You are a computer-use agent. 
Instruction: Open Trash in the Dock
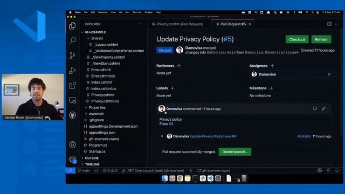244,178
